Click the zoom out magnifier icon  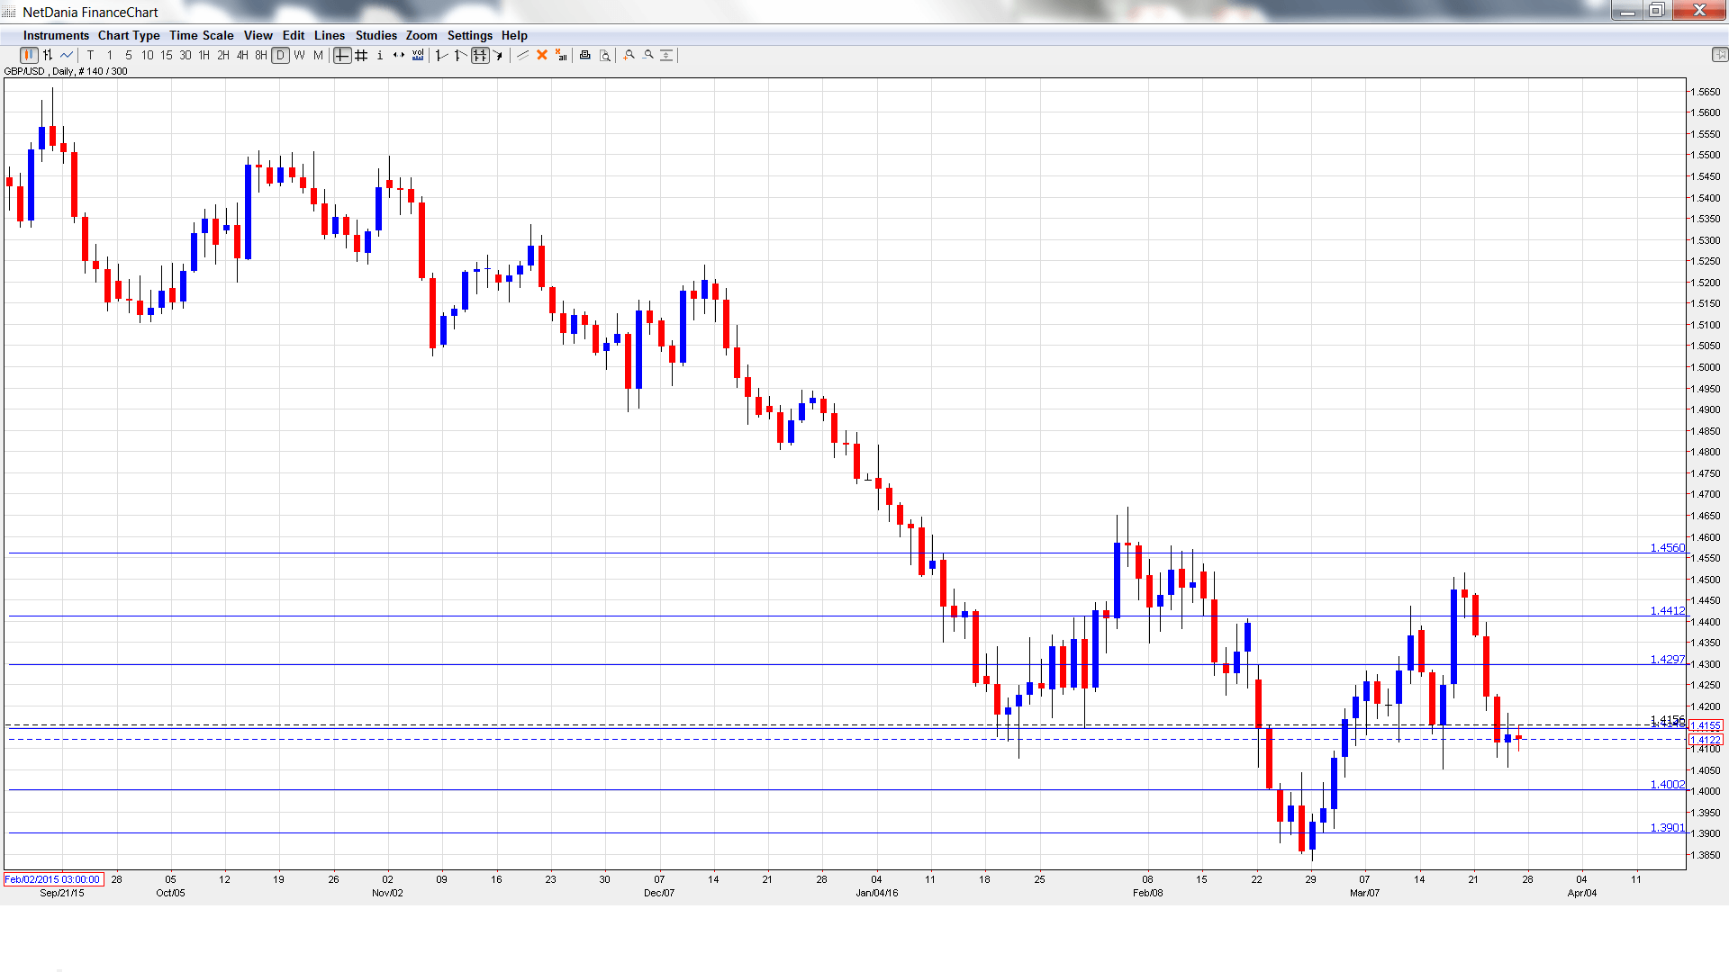click(648, 56)
